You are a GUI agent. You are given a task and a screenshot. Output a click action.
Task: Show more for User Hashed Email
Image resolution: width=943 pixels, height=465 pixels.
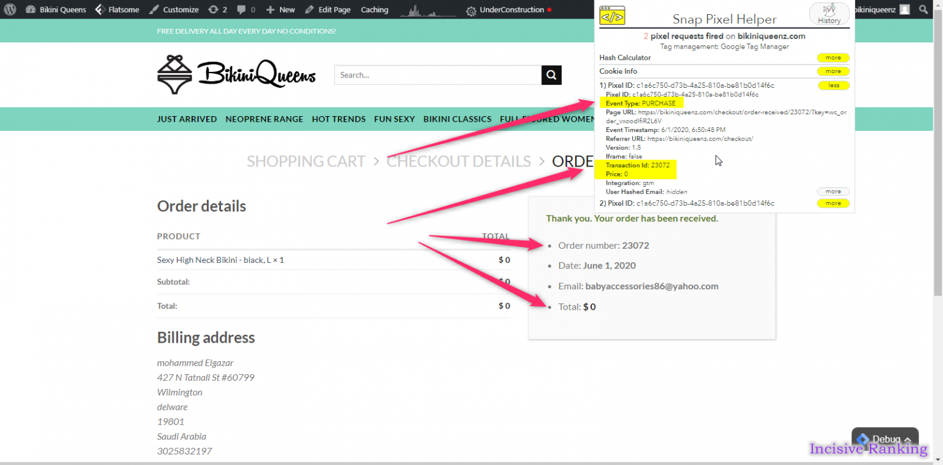(x=833, y=192)
